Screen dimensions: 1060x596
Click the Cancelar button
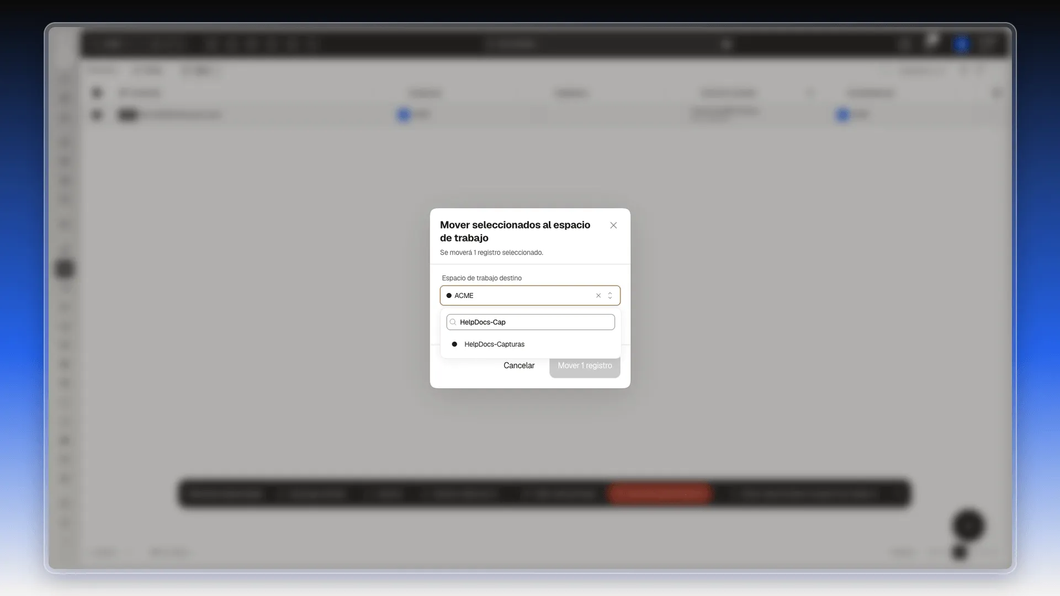pos(519,366)
